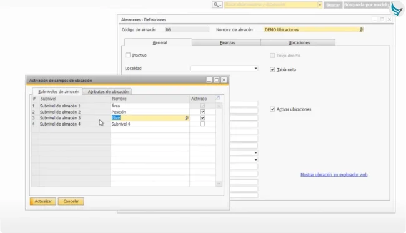Toggle Activado checkbox for Subnivel de almacén 1
Image resolution: width=406 pixels, height=233 pixels.
click(x=202, y=106)
